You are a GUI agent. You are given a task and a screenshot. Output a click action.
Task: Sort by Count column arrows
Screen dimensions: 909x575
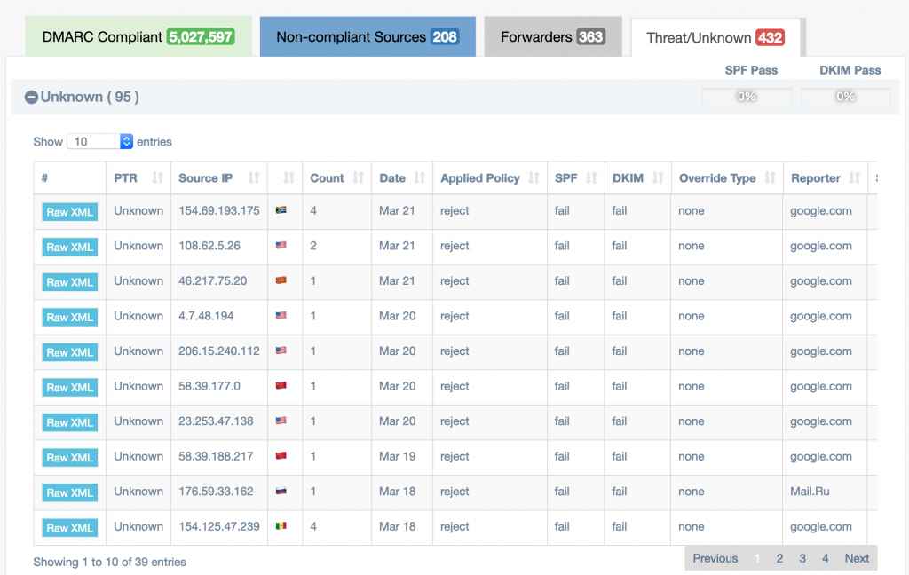359,178
